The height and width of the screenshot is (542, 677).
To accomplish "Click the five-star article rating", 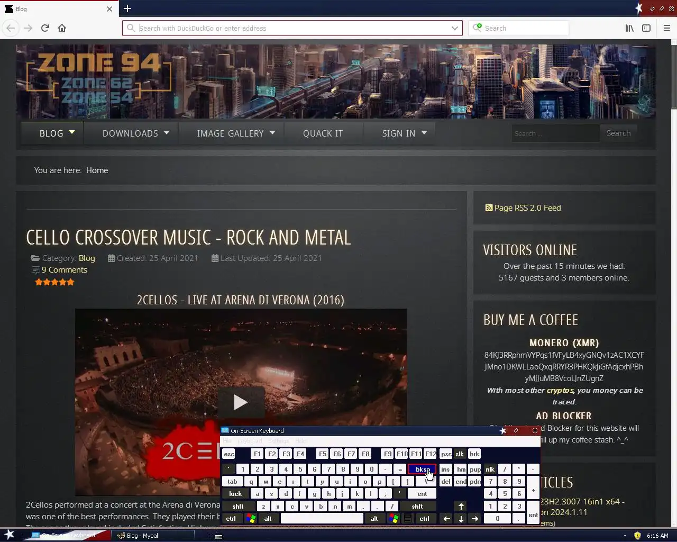I will (54, 282).
